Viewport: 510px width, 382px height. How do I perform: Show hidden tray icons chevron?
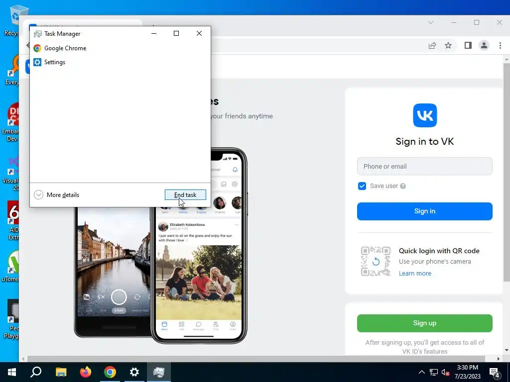(421, 372)
